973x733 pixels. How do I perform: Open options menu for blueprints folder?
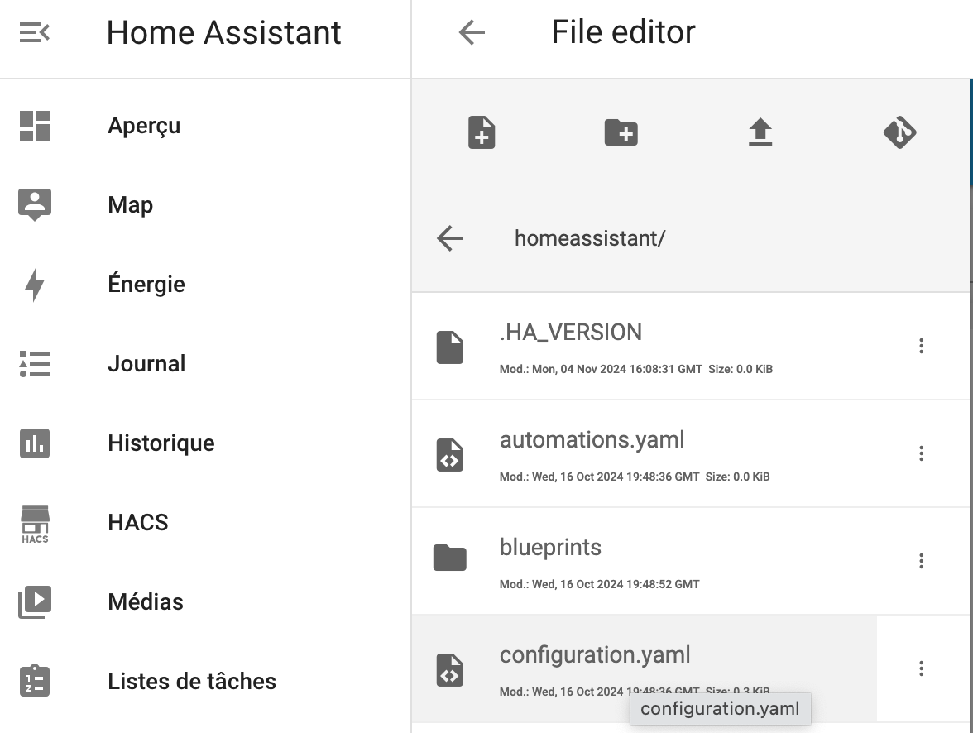922,561
